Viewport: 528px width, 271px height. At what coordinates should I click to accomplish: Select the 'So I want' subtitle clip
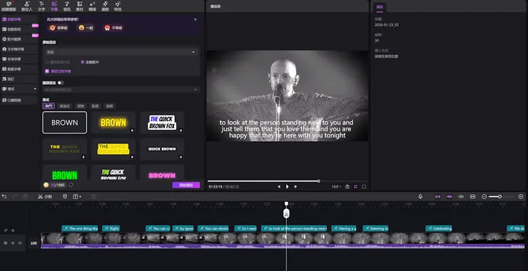[245, 228]
